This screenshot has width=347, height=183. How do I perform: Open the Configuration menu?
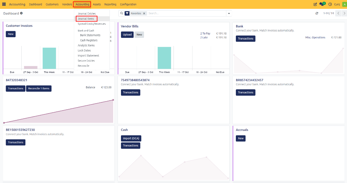128,4
